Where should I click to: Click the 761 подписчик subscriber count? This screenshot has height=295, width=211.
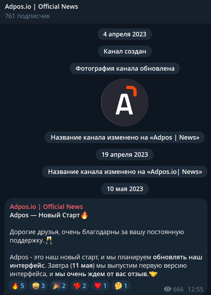click(27, 16)
